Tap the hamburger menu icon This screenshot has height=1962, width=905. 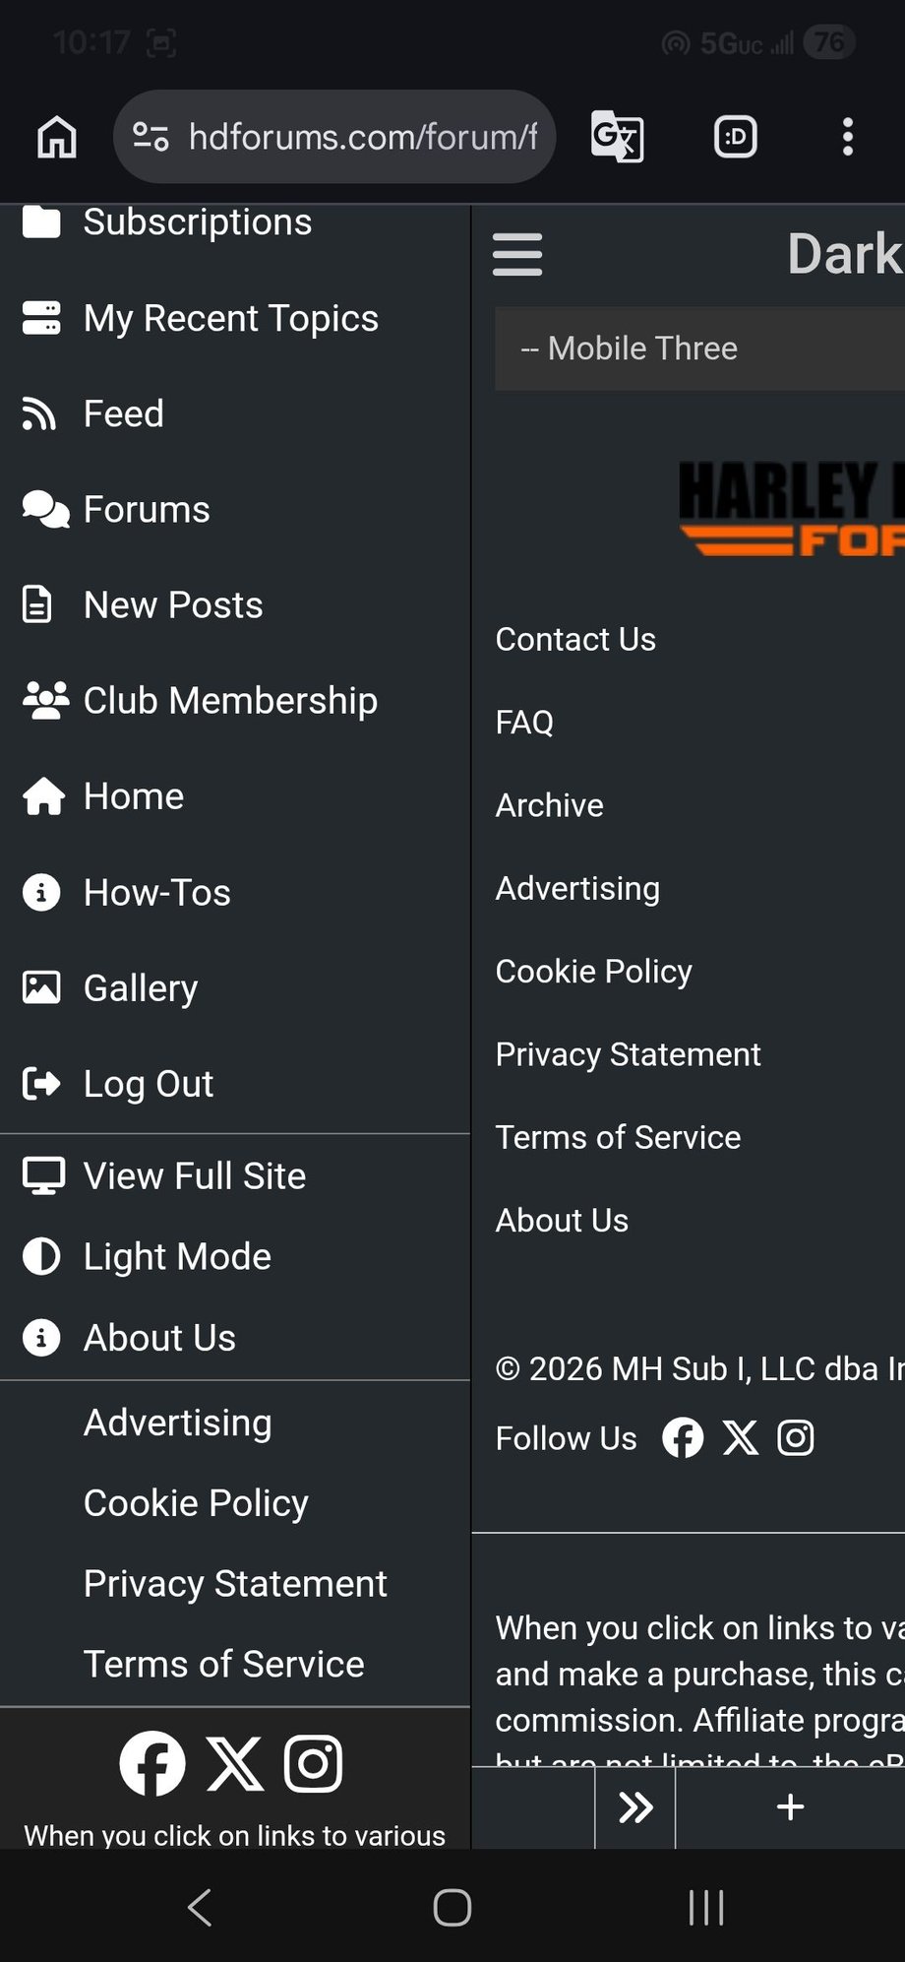517,255
